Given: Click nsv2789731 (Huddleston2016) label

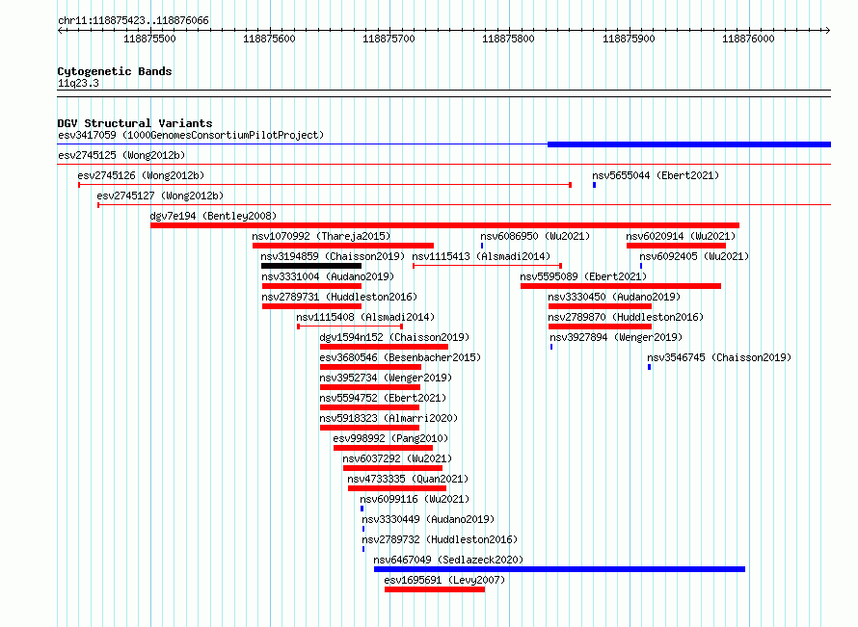Looking at the screenshot, I should pyautogui.click(x=339, y=297).
